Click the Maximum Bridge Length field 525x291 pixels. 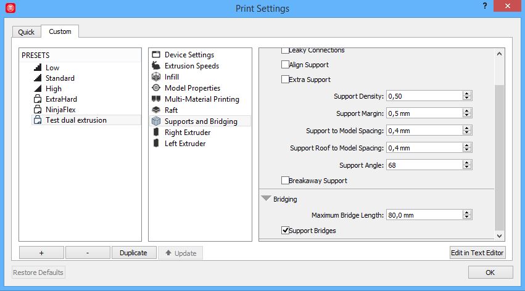pos(424,215)
